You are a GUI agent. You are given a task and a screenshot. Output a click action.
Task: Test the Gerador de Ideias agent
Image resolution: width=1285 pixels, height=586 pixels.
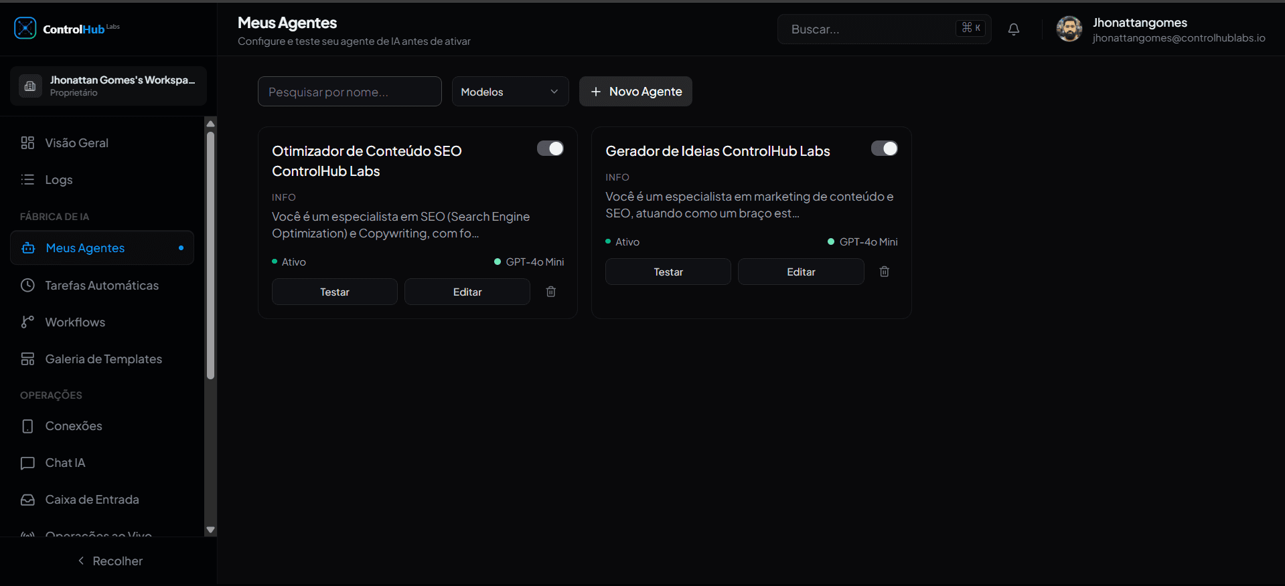point(668,272)
